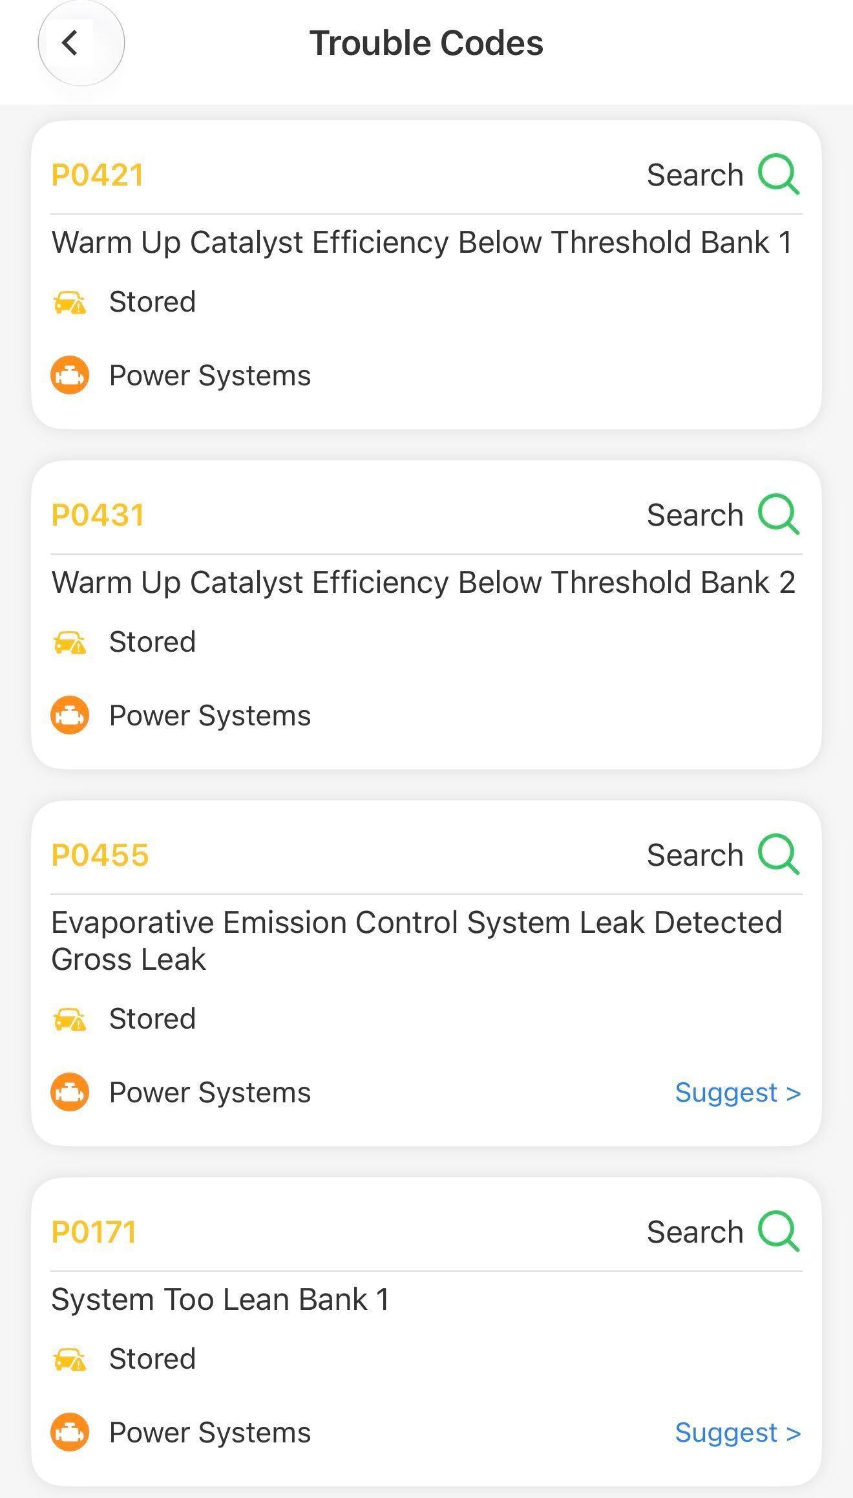The image size is (853, 1498).
Task: Open Suggest for code P0455
Action: pos(738,1093)
